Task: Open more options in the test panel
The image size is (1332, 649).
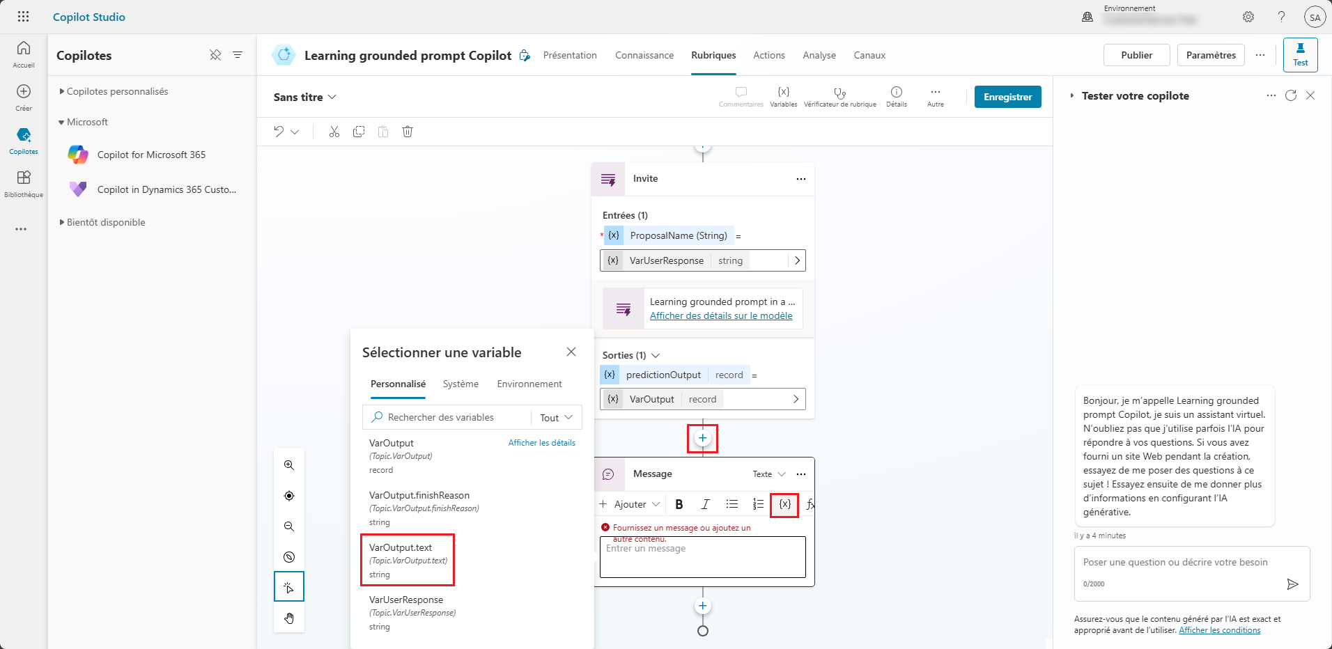Action: tap(1271, 95)
